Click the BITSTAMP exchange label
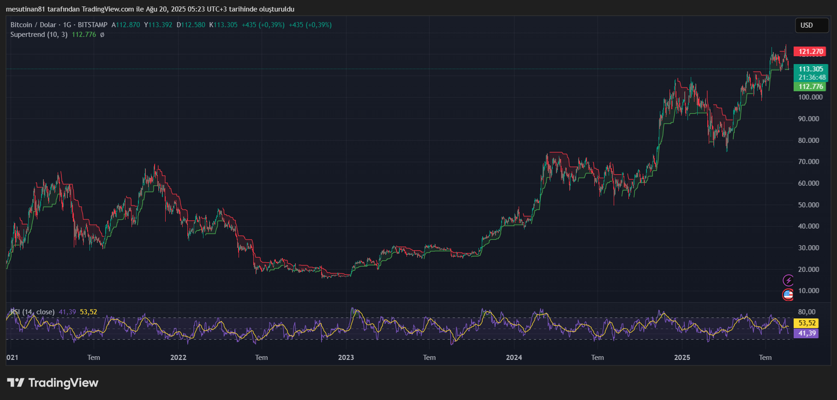 92,25
